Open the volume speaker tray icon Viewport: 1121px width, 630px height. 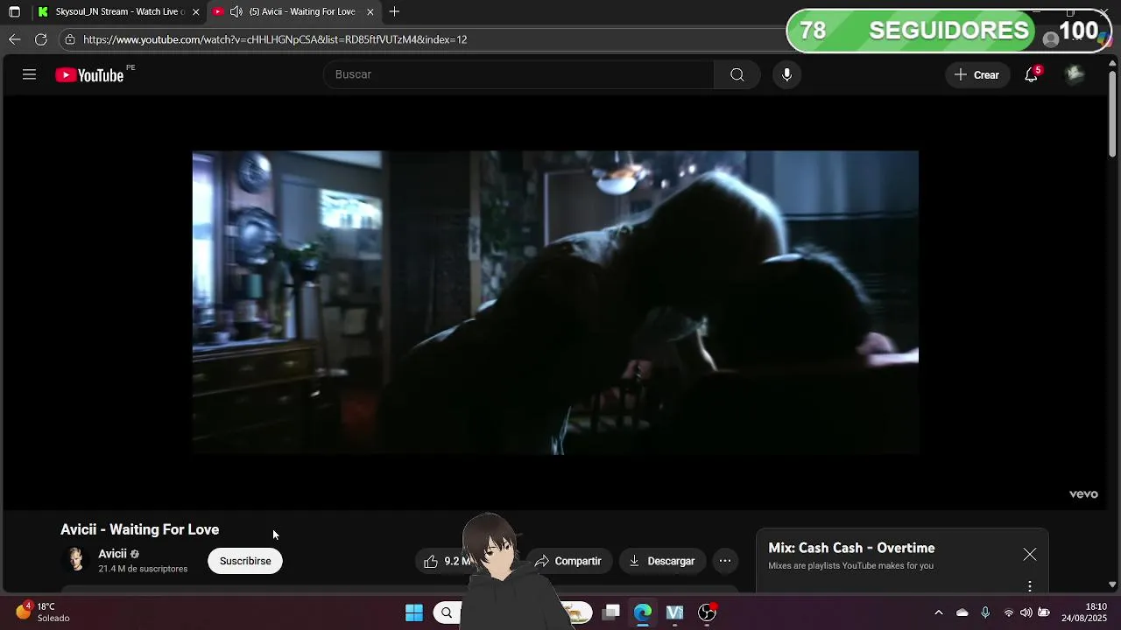[1026, 612]
